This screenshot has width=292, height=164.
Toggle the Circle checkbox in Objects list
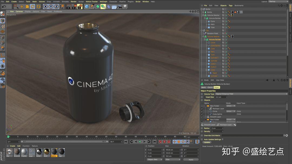(202, 111)
